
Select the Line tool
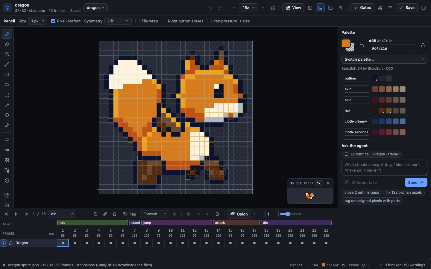[x=7, y=64]
